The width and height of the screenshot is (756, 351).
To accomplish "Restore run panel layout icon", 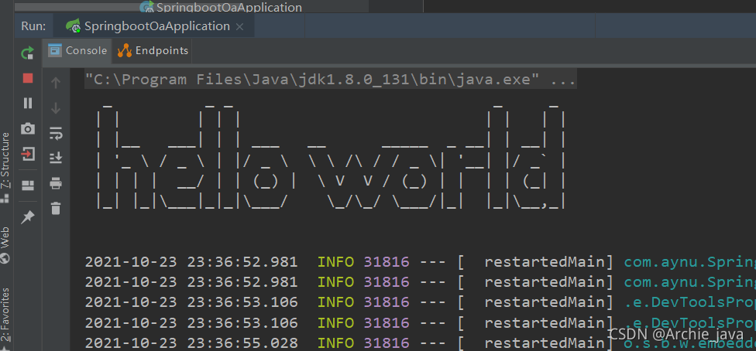I will pos(27,186).
